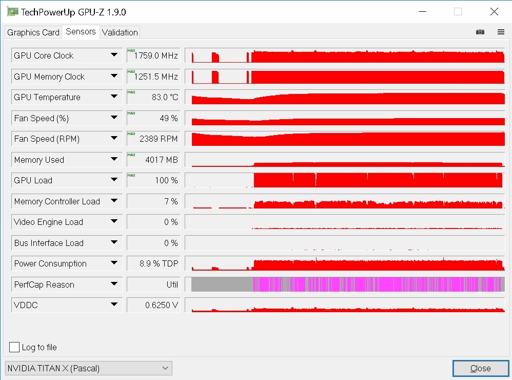Image resolution: width=512 pixels, height=380 pixels.
Task: Expand the Fan Speed (RPM) sensor dropdown
Action: (114, 138)
